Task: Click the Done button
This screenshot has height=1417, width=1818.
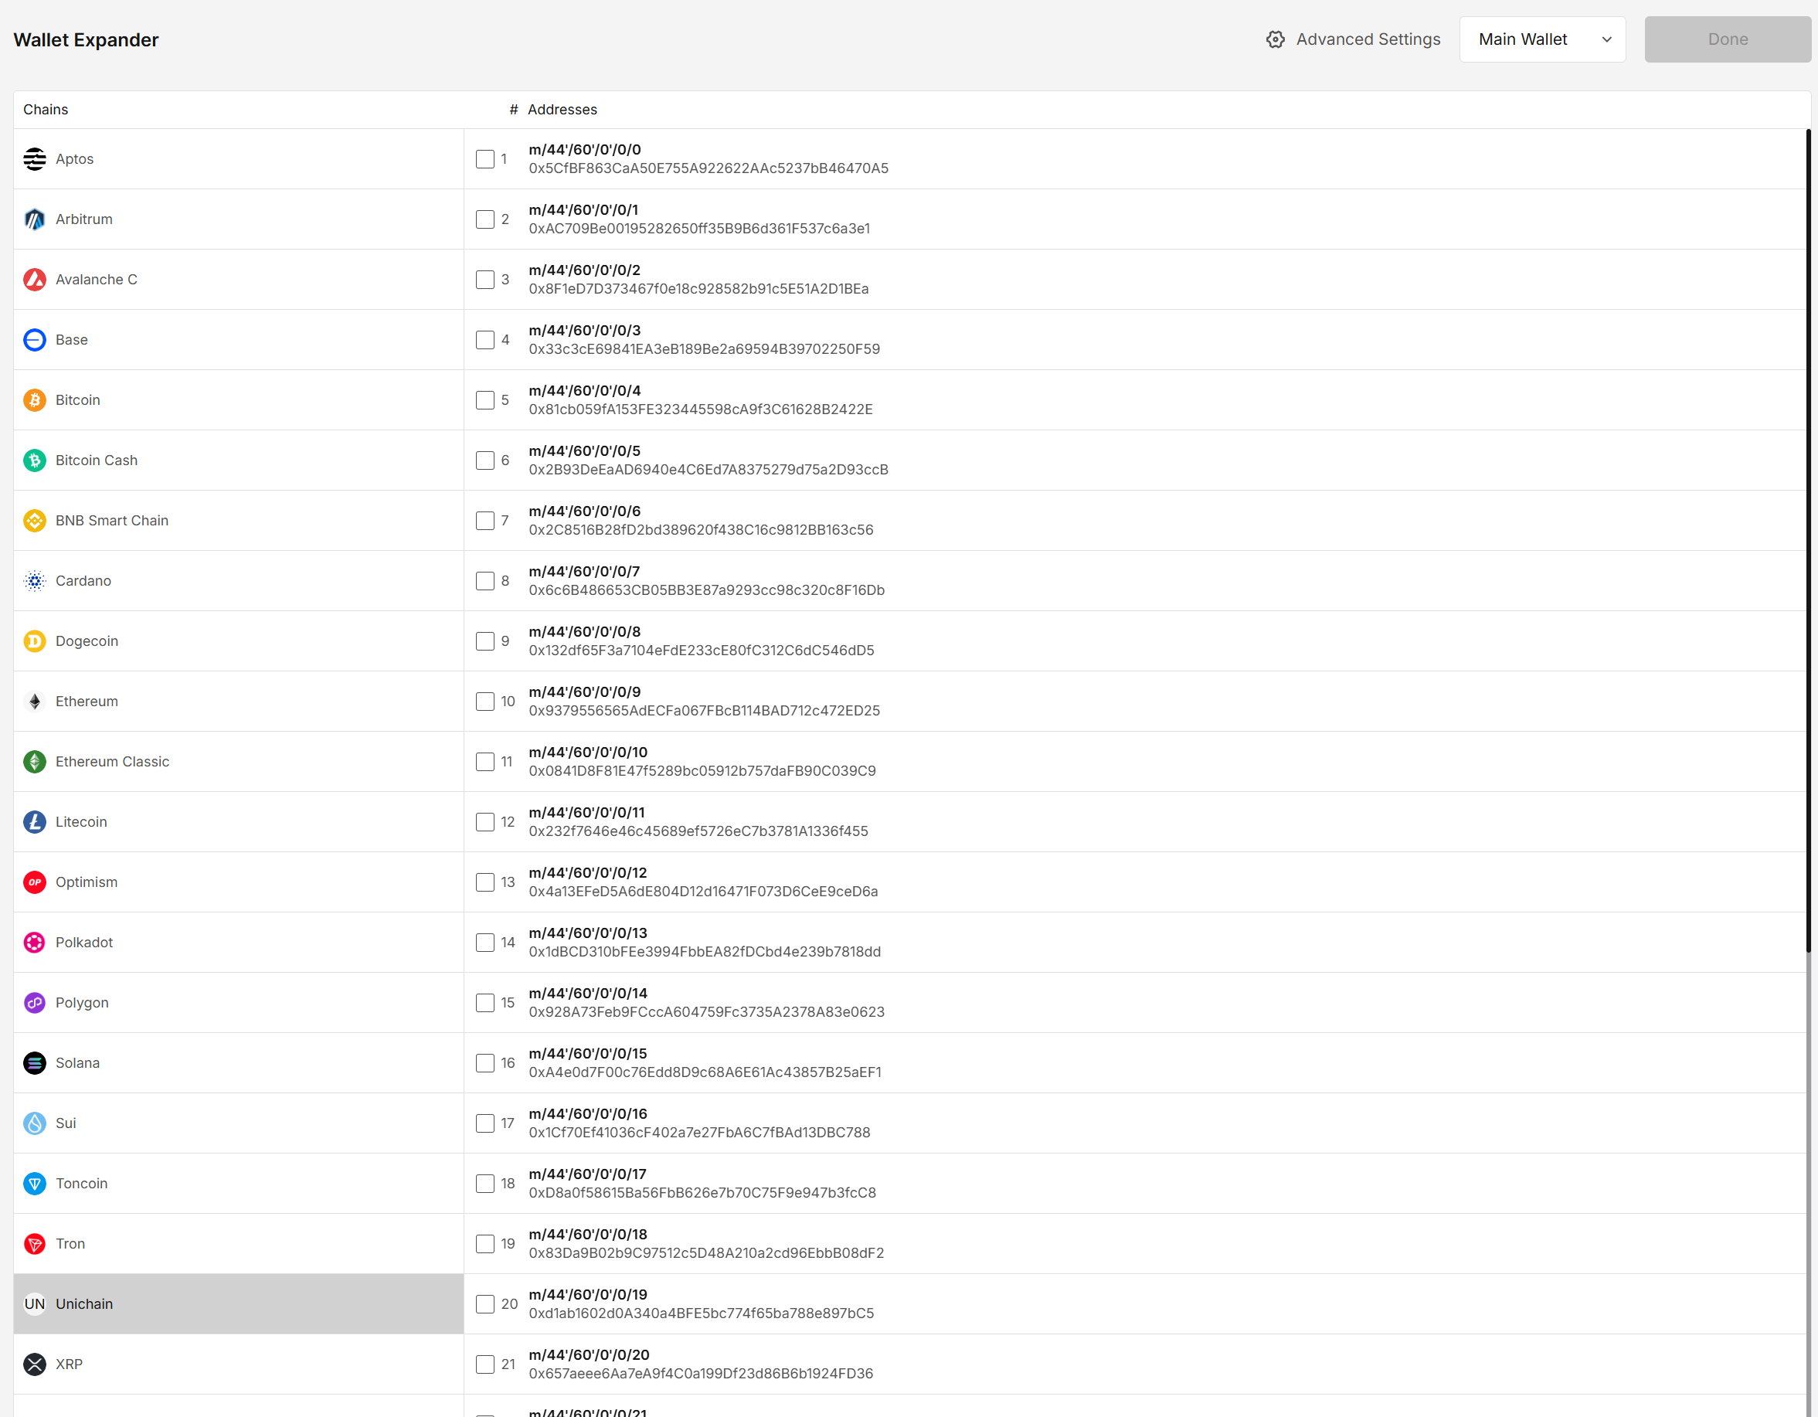Action: click(x=1728, y=39)
